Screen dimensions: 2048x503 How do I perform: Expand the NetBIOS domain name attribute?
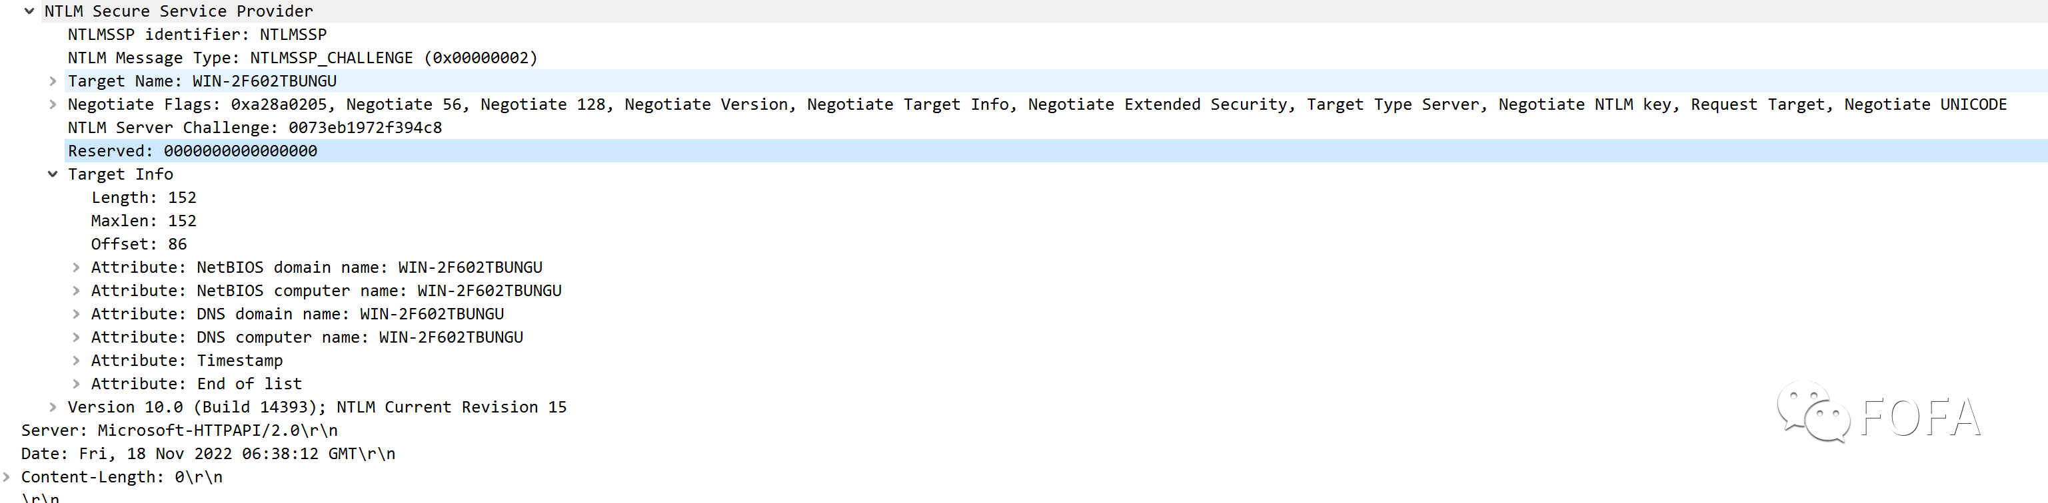click(77, 267)
